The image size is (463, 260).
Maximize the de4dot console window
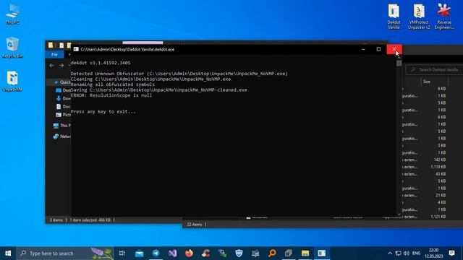378,49
